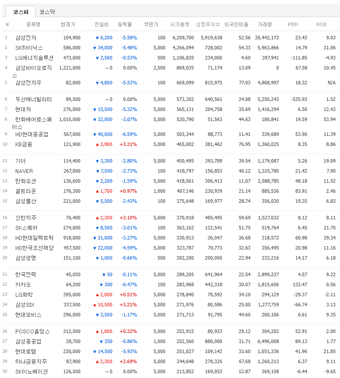This screenshot has width=340, height=378.
Task: Open the 한국전력 stock link
Action: [x=25, y=274]
